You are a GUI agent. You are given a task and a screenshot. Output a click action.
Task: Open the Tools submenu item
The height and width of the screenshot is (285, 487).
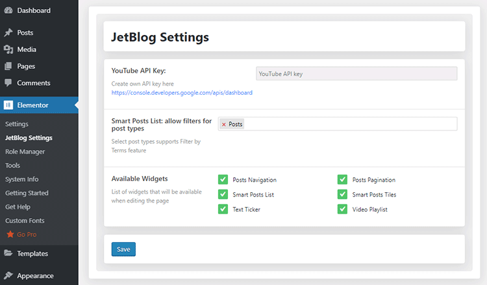click(12, 166)
